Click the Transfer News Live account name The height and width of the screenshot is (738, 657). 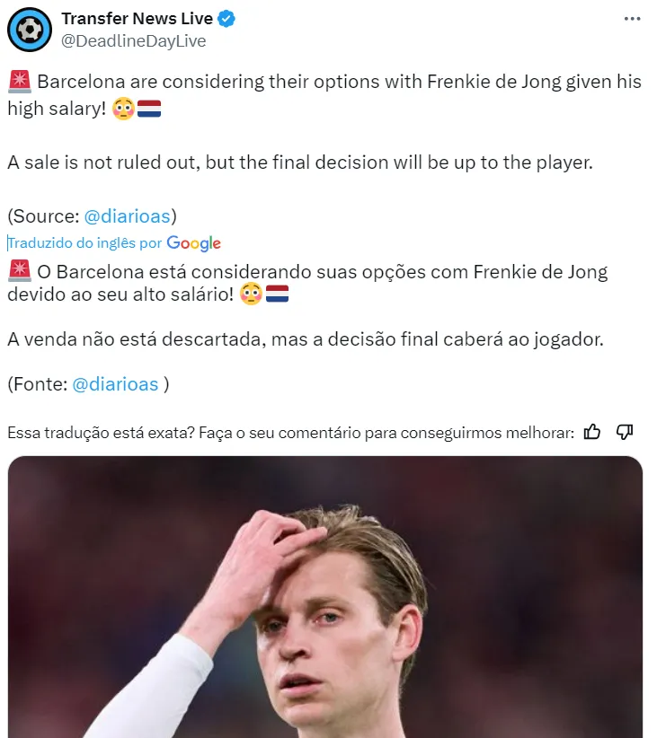coord(138,18)
